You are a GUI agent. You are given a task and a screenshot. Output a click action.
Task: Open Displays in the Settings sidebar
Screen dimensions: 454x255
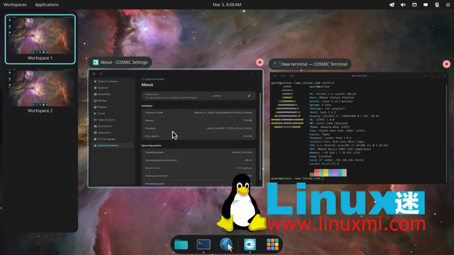[x=111, y=107]
